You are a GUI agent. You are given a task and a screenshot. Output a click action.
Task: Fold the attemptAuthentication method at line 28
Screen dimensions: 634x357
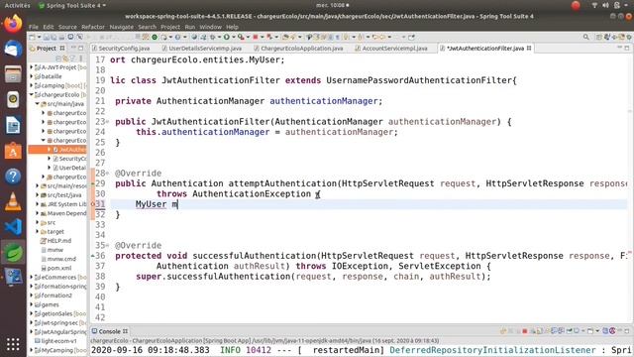(x=108, y=174)
